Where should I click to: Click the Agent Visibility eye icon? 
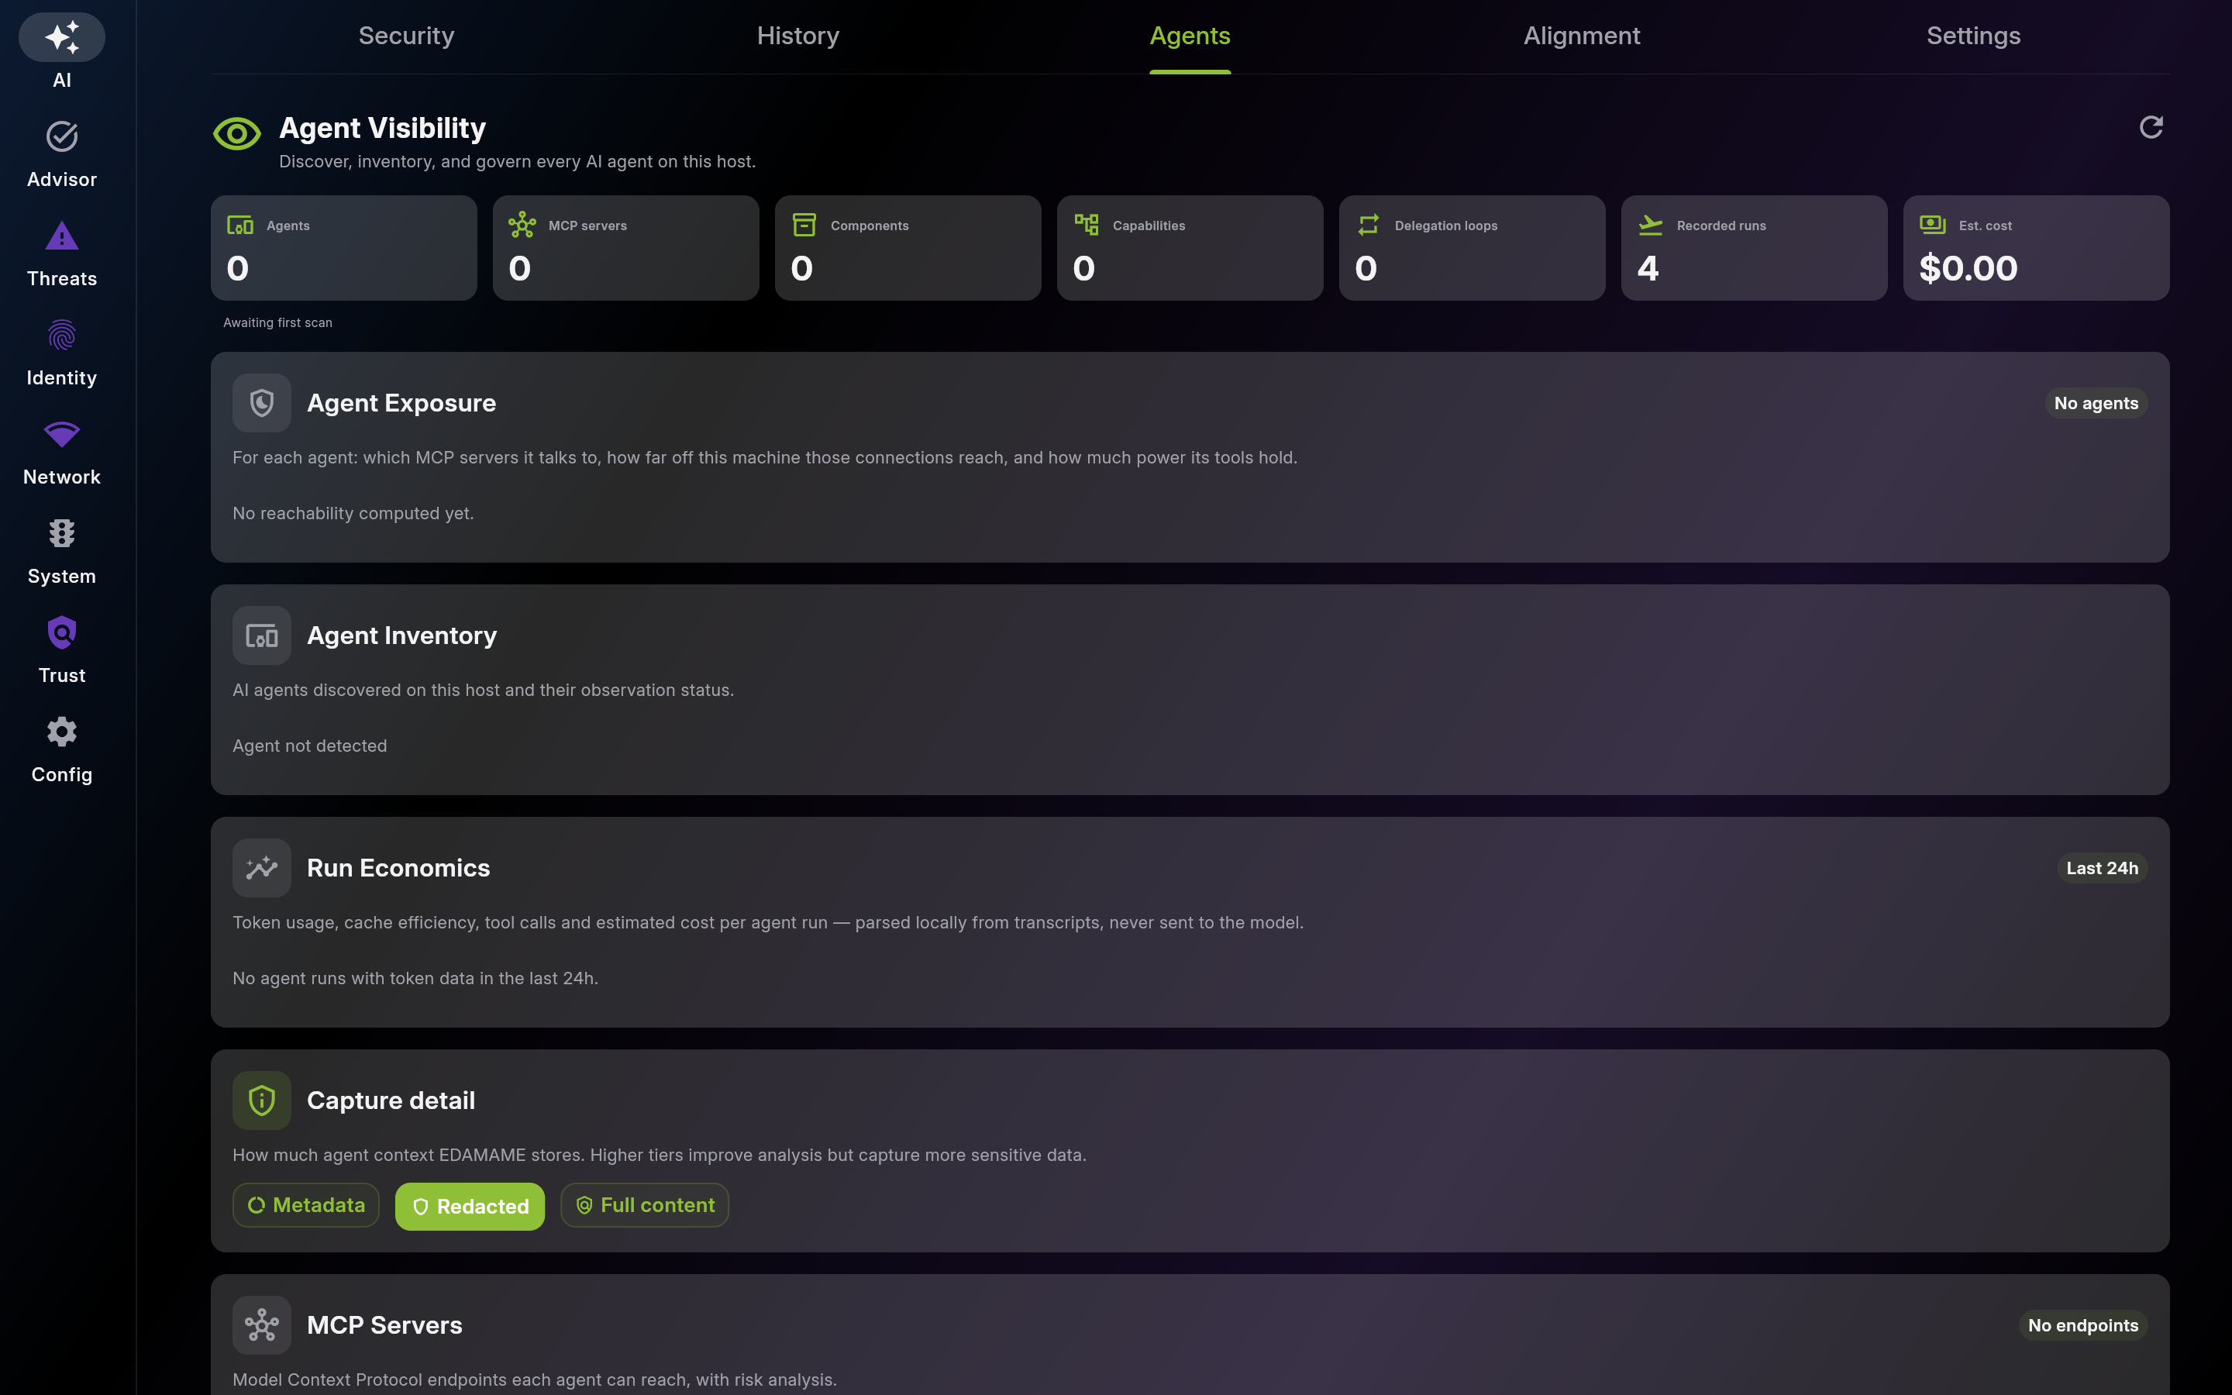click(237, 134)
